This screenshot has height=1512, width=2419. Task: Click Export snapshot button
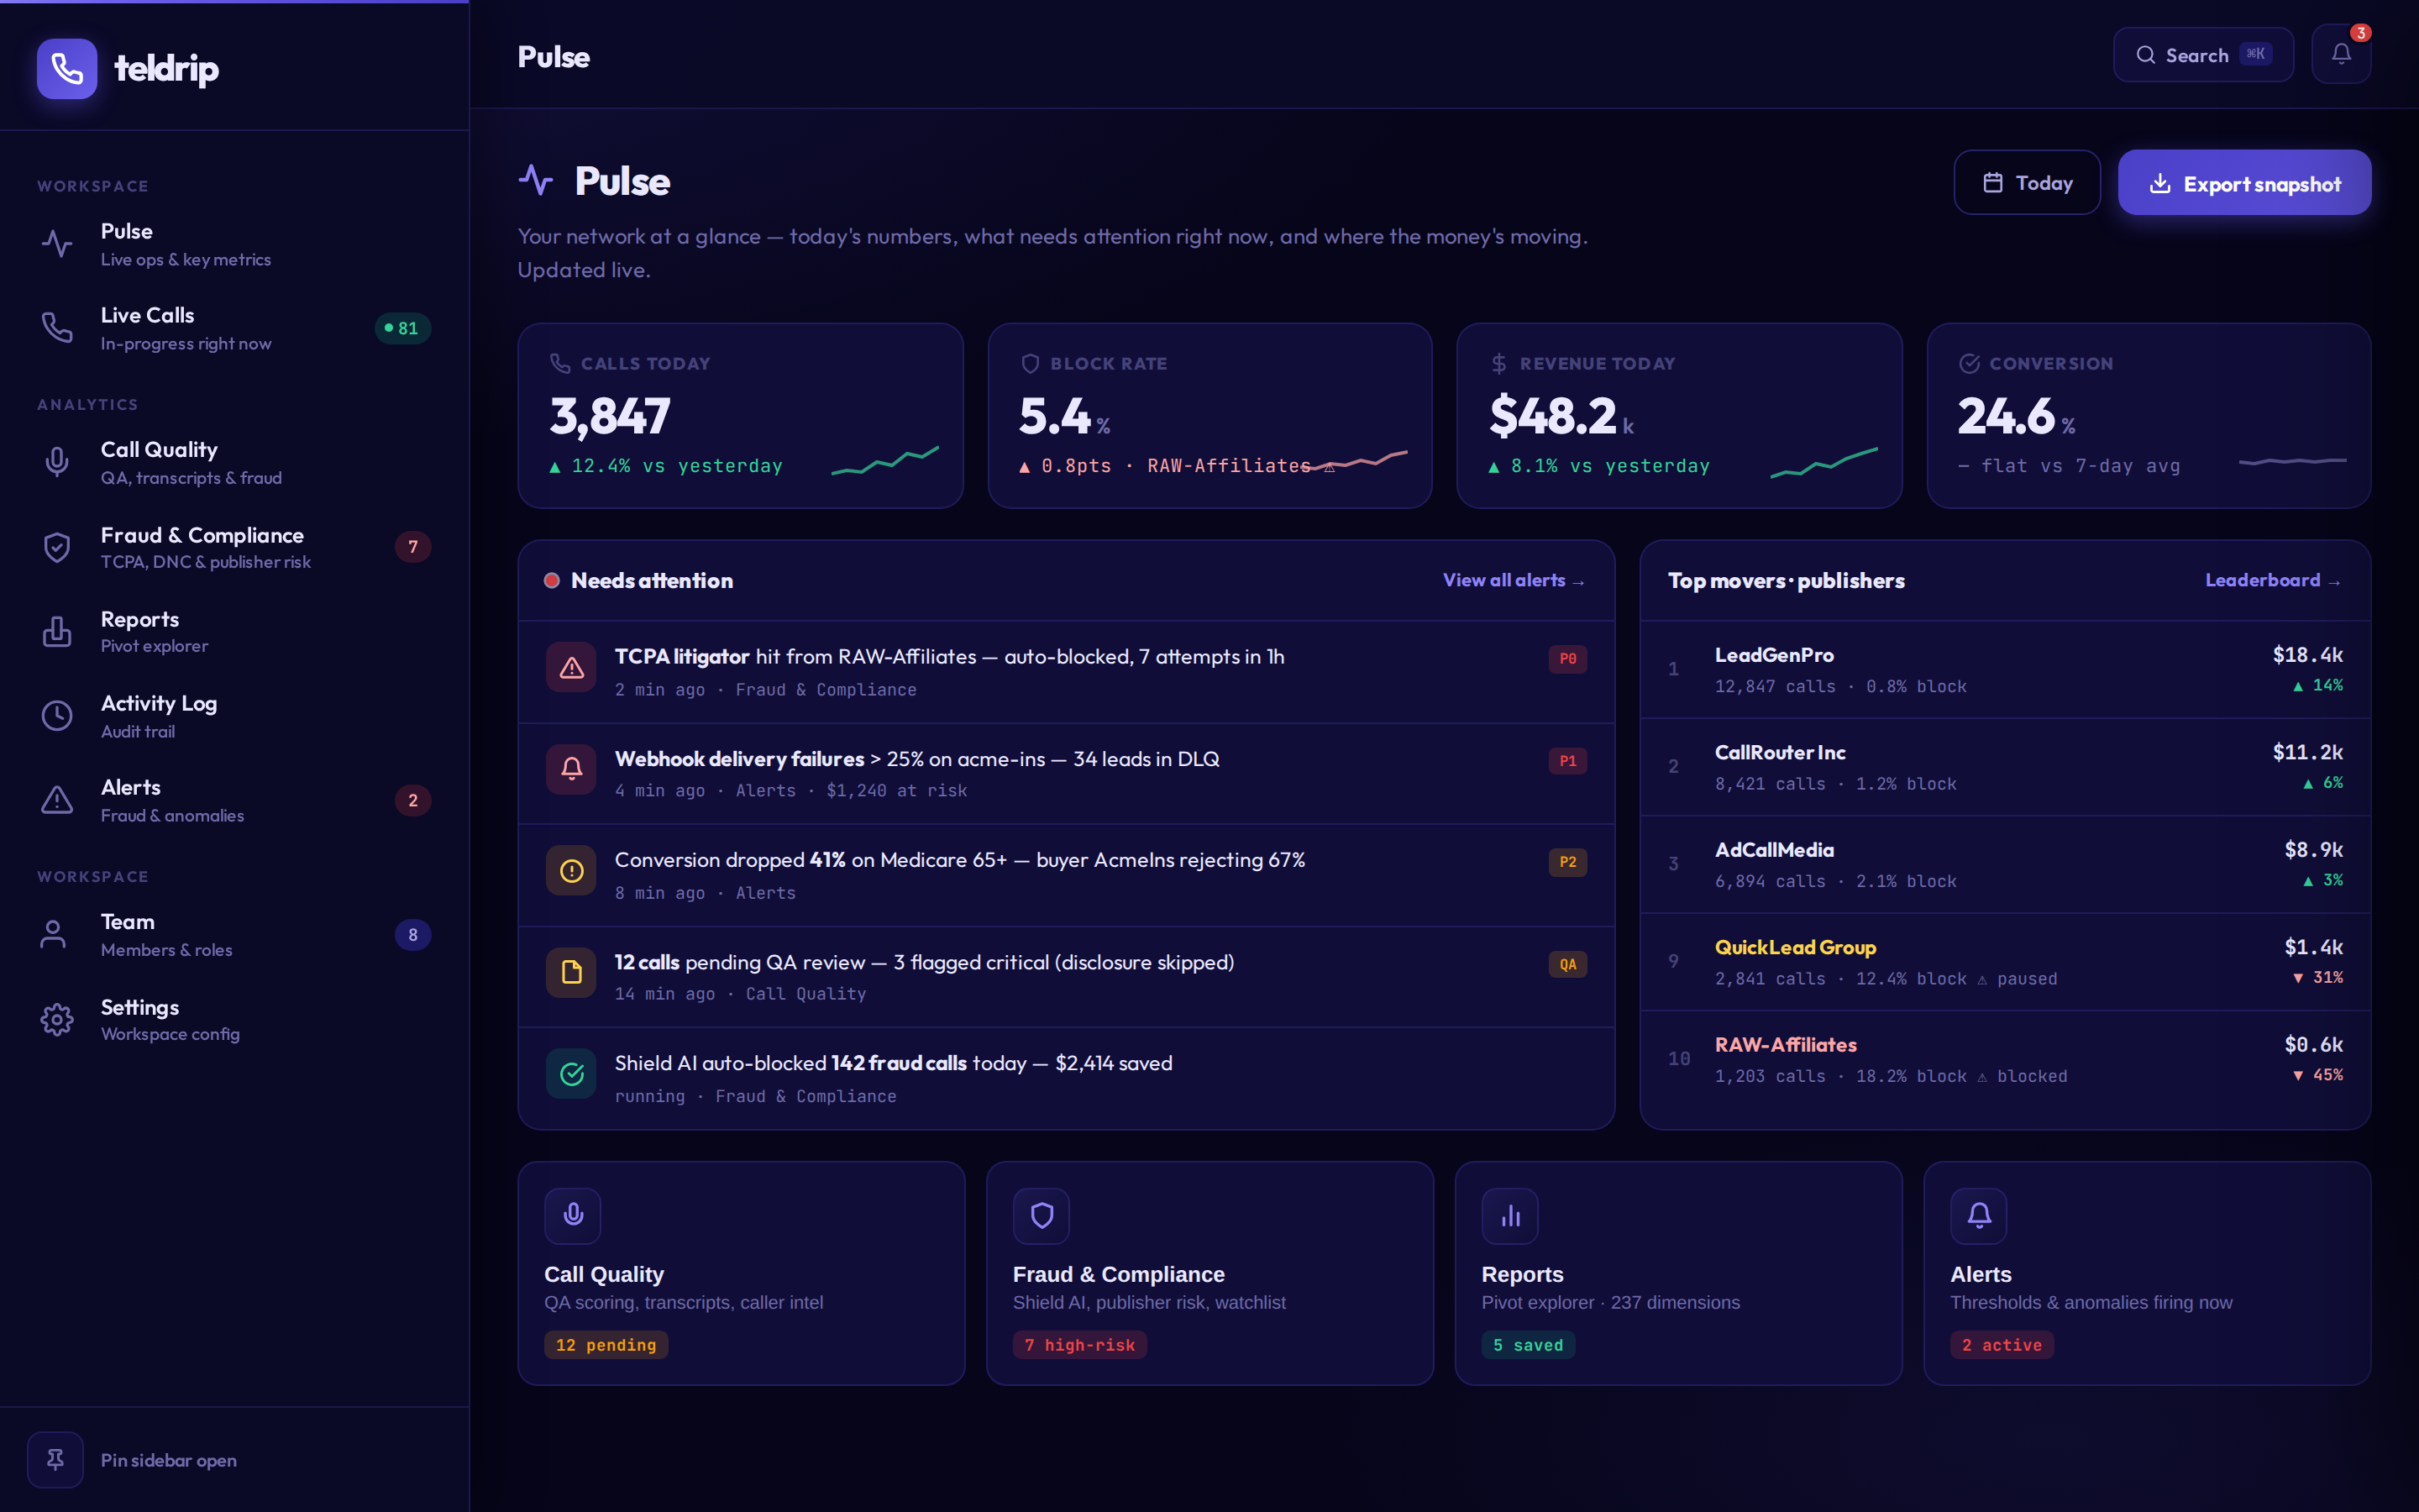point(2244,183)
